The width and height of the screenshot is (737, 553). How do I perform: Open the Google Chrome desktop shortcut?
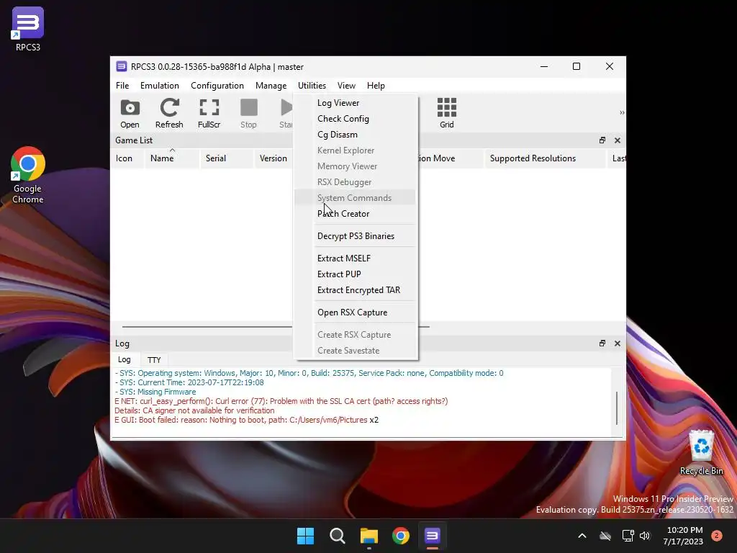[28, 174]
